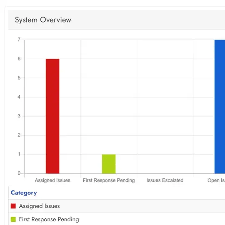Click the 'First Response Pending' x-axis label
225x225 pixels.
109,180
